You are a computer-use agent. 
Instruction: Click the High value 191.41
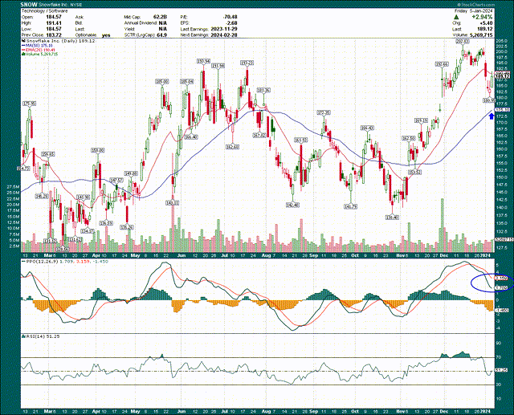(x=54, y=23)
